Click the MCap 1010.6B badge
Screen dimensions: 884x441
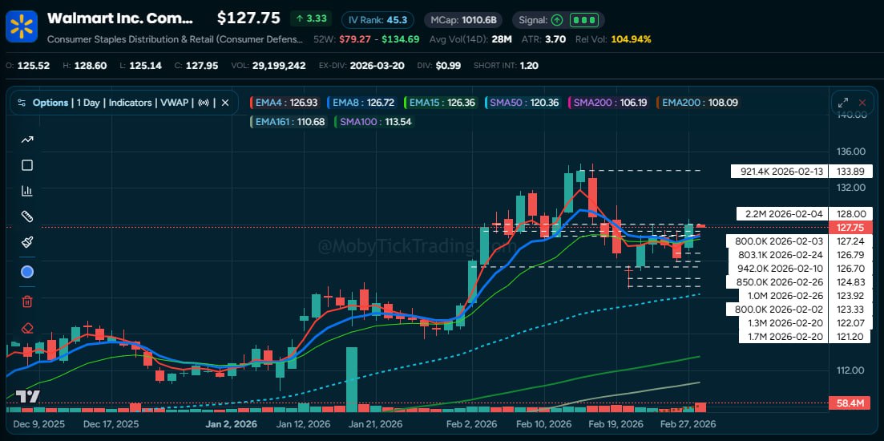(463, 20)
